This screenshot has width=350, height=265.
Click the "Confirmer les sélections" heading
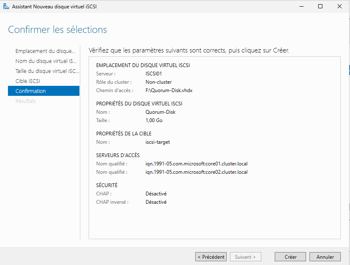57,30
